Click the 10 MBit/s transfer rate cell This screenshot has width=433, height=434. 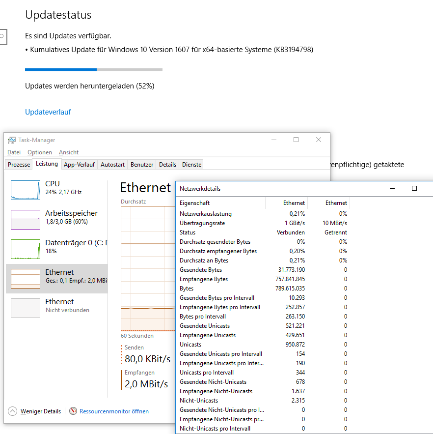click(x=334, y=223)
